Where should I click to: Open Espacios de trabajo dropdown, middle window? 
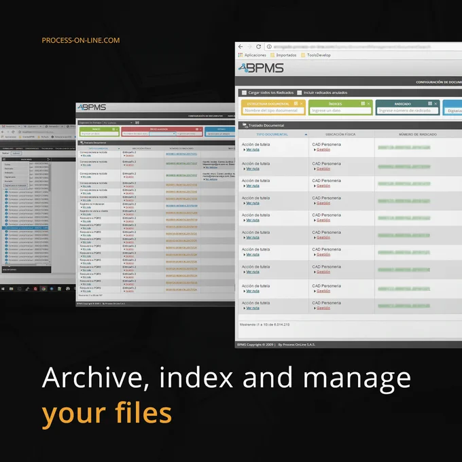(x=118, y=122)
